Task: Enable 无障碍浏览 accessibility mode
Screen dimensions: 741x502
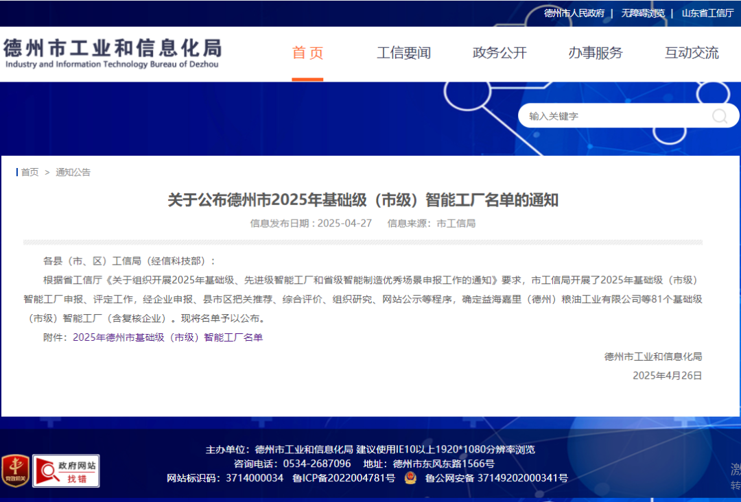Action: coord(643,13)
